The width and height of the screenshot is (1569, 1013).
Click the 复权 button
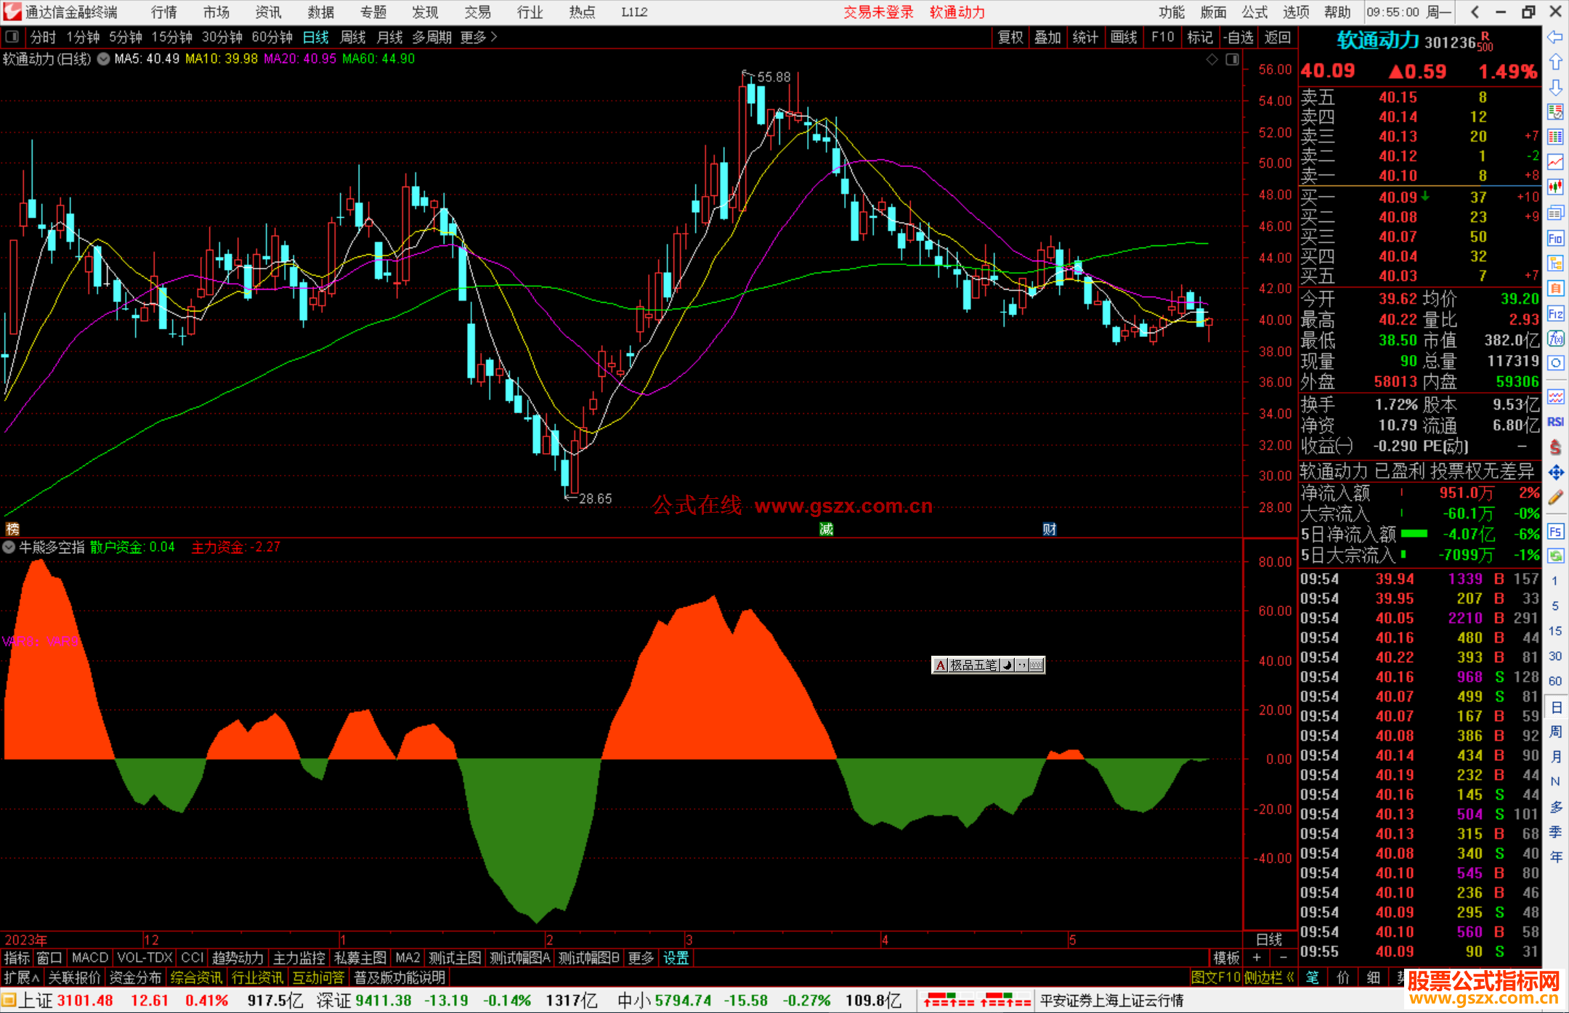(x=1010, y=37)
